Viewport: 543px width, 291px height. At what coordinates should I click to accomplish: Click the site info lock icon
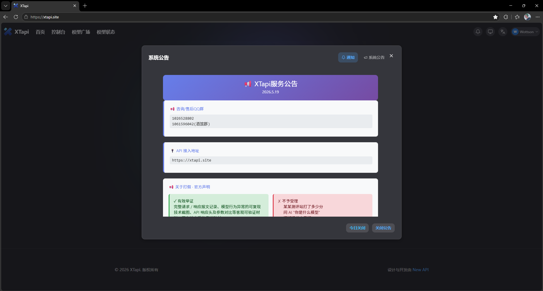click(x=26, y=17)
